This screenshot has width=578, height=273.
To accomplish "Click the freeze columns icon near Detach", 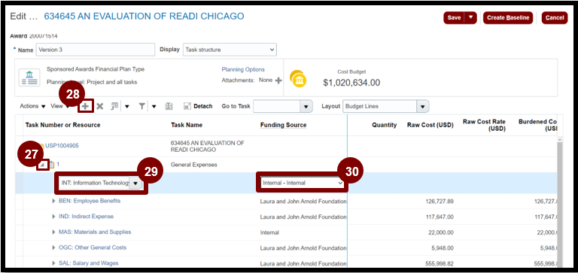I will 169,106.
